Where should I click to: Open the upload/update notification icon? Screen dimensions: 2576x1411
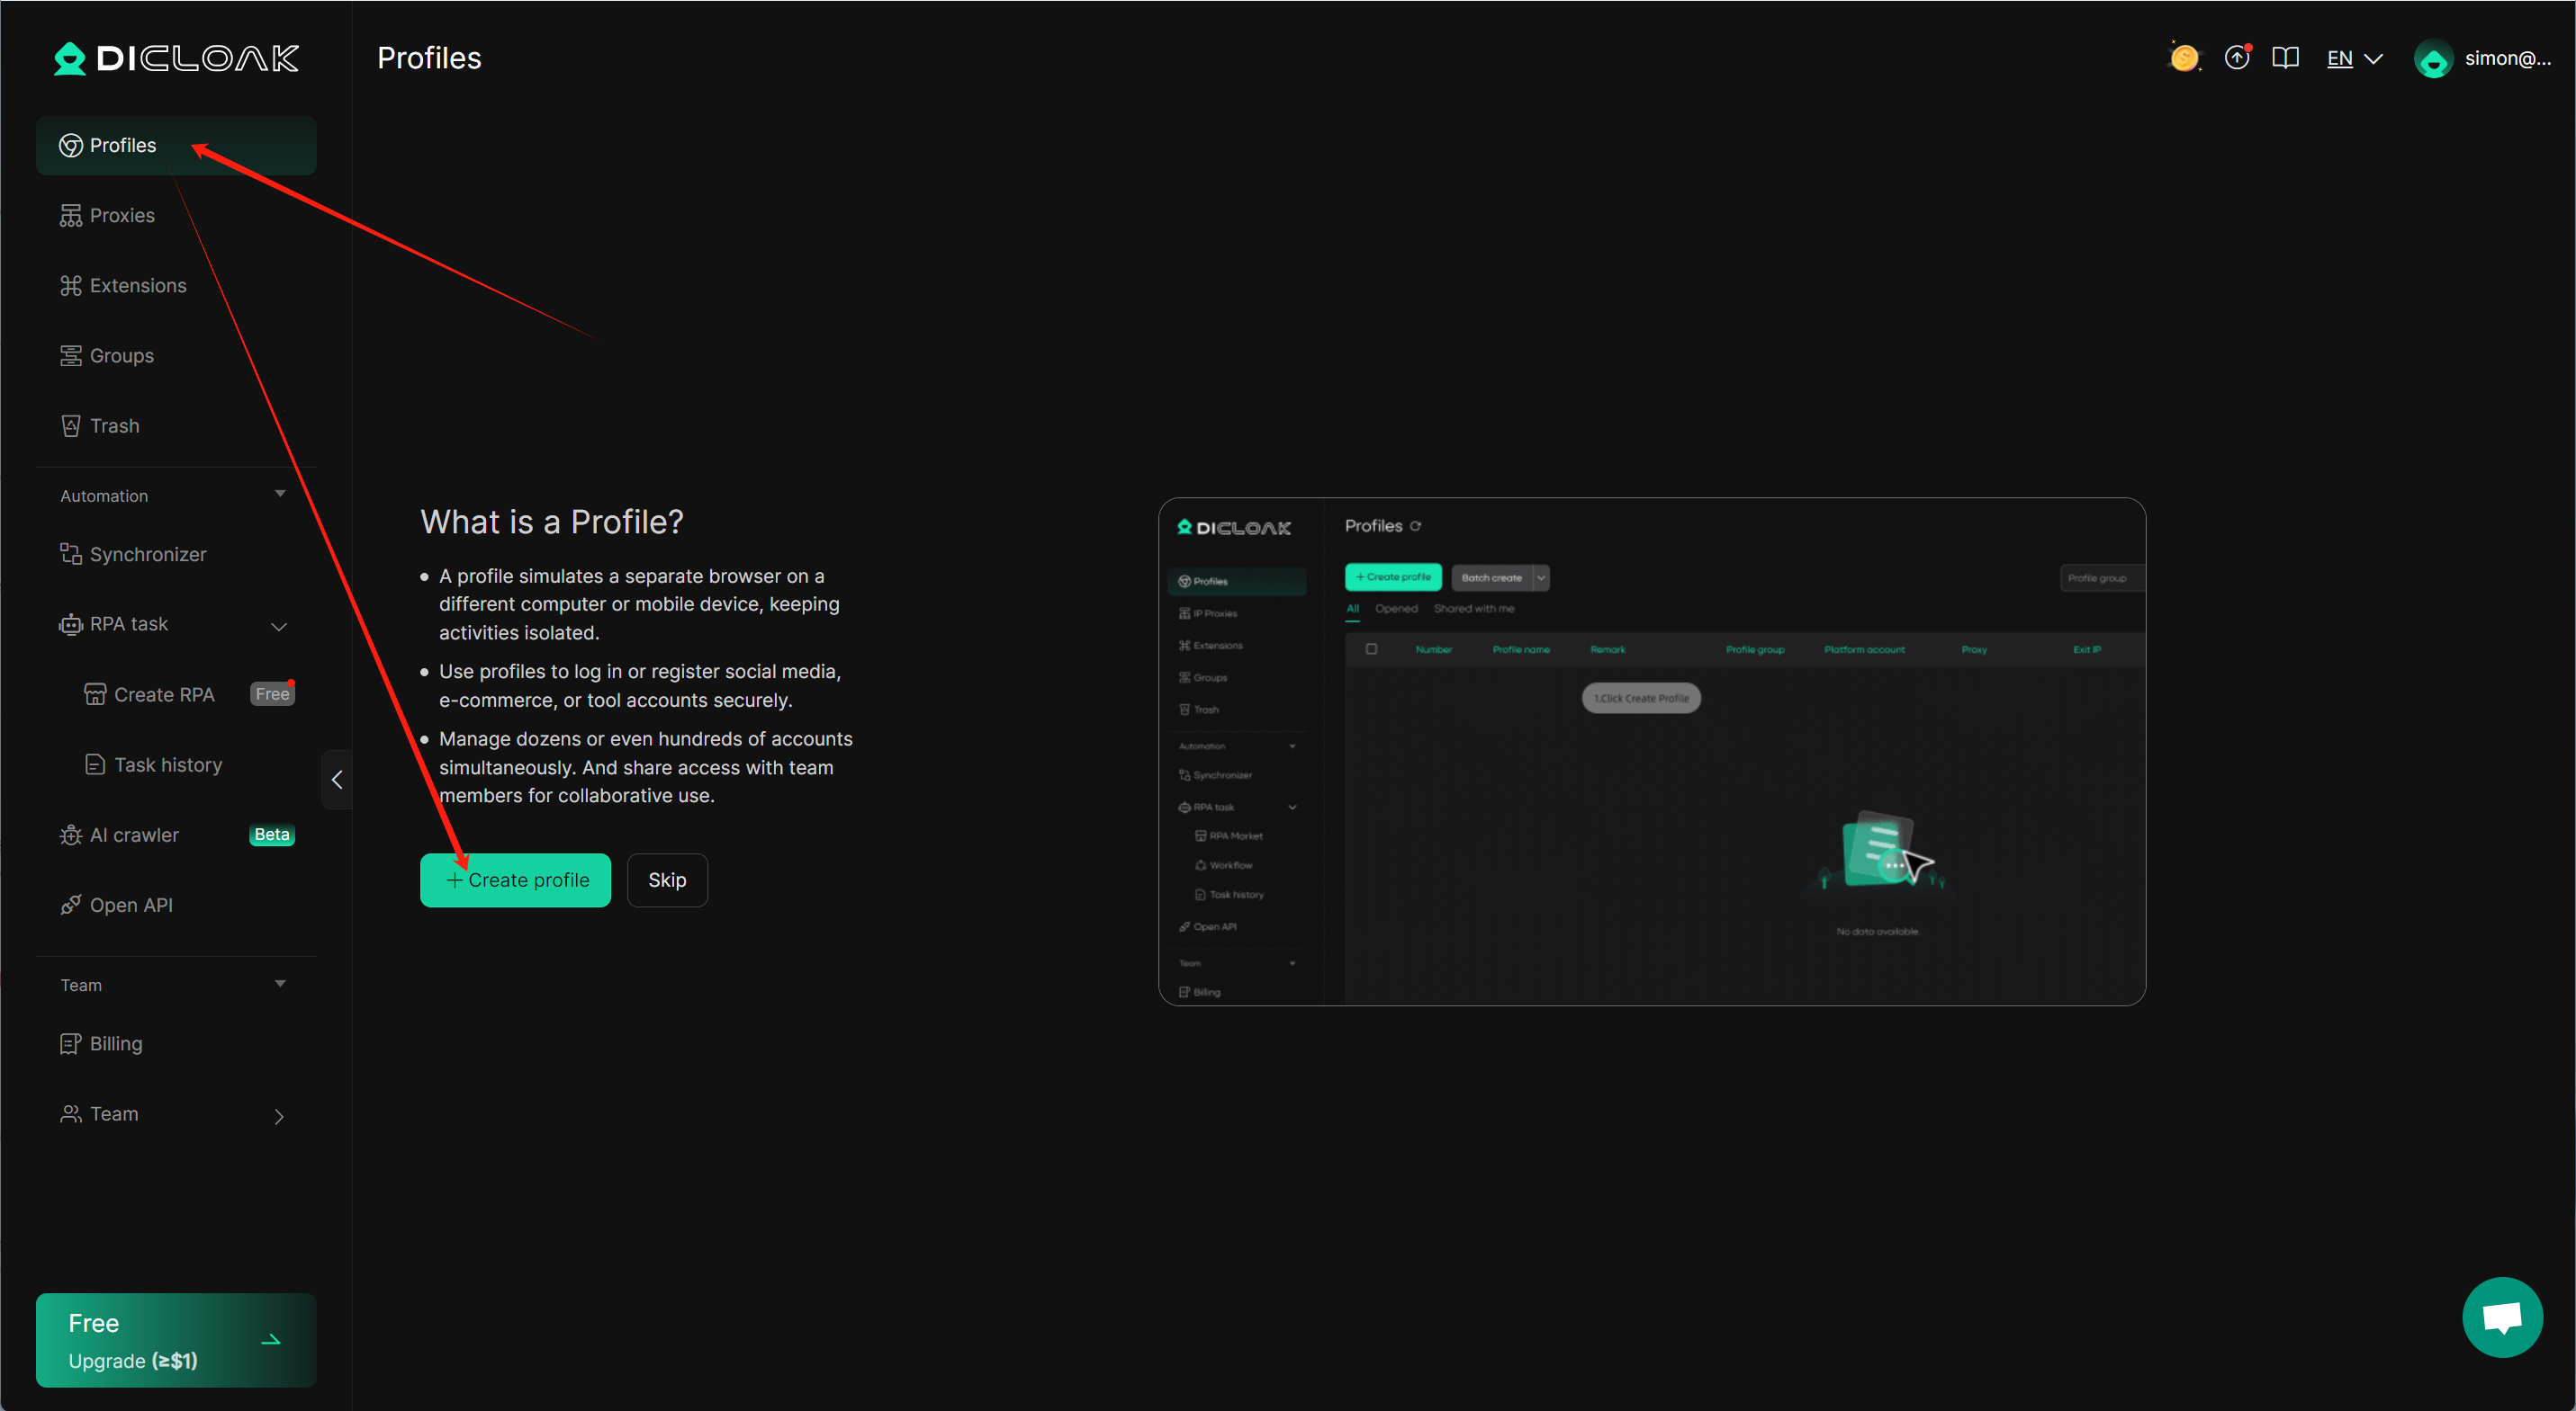(x=2237, y=58)
